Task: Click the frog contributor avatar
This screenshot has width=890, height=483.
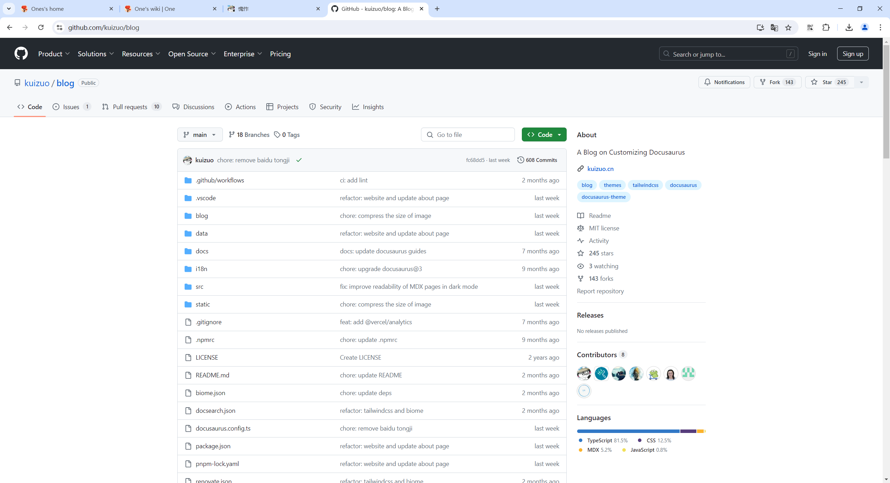Action: click(654, 374)
